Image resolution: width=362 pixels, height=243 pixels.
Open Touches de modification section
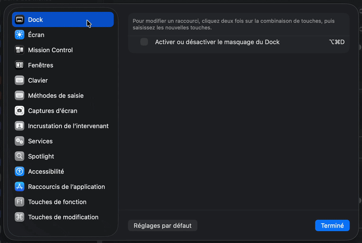63,217
